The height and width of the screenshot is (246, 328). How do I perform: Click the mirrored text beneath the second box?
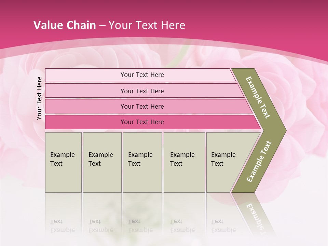pos(101,225)
